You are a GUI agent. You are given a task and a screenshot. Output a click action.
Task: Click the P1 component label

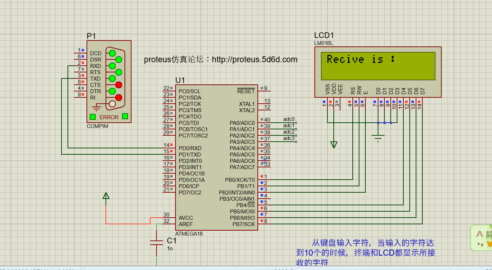click(91, 36)
